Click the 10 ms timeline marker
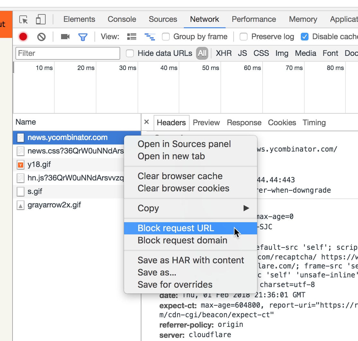The height and width of the screenshot is (341, 358). point(44,68)
